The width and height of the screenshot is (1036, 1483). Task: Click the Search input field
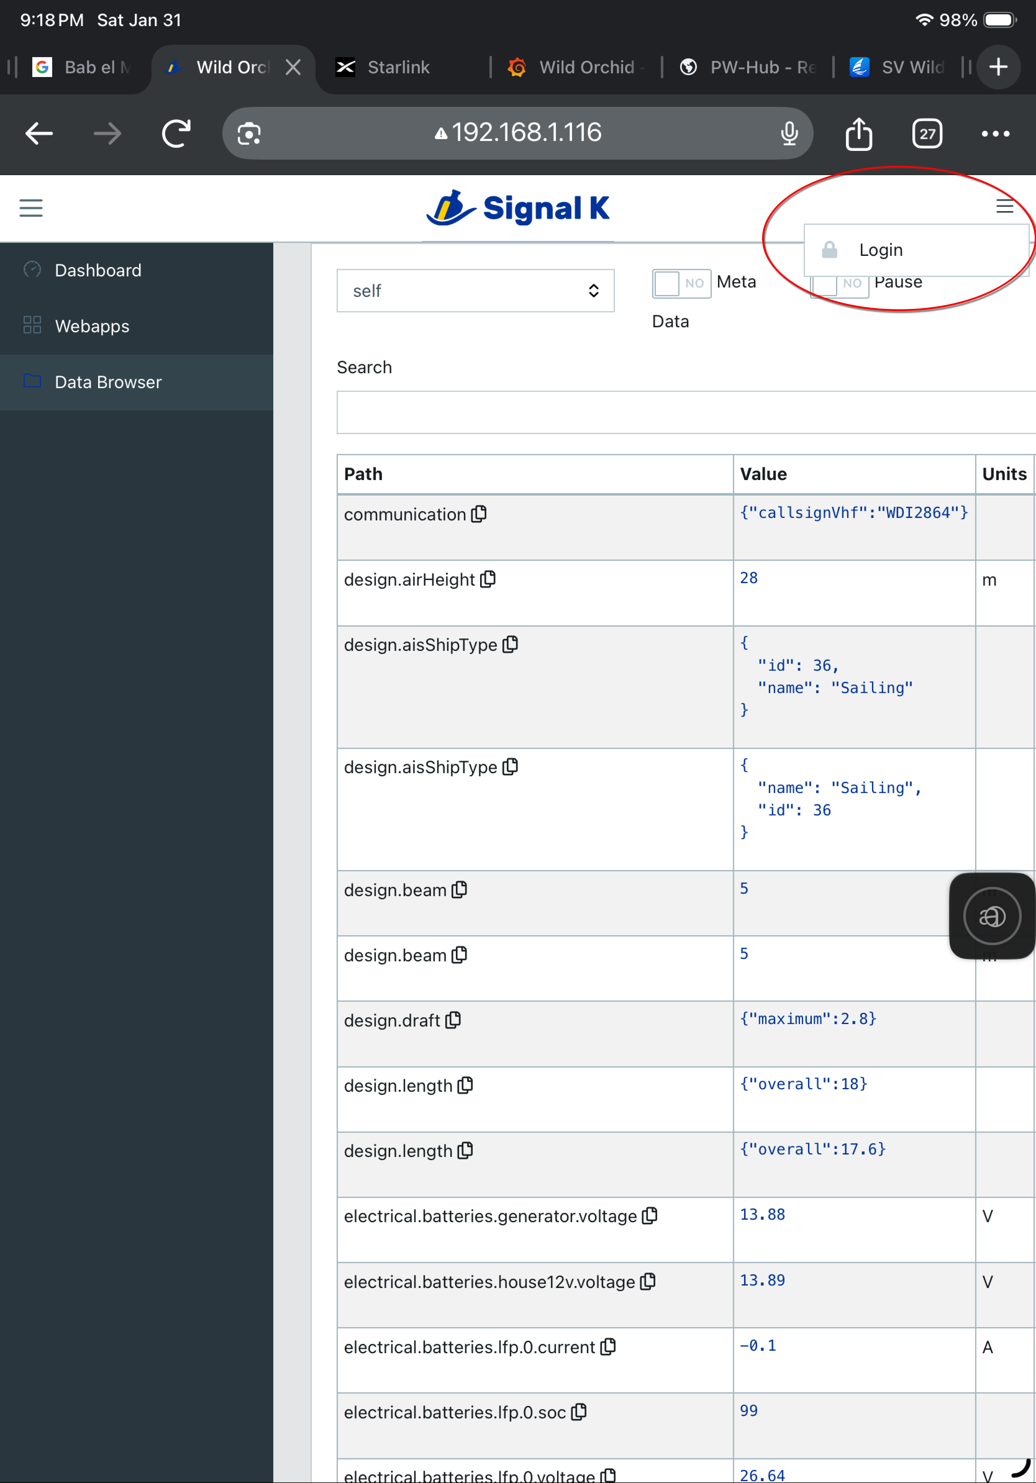[x=685, y=412]
